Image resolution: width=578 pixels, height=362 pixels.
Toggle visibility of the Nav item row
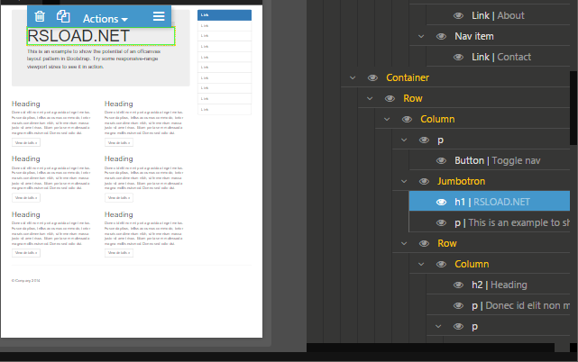(x=441, y=36)
